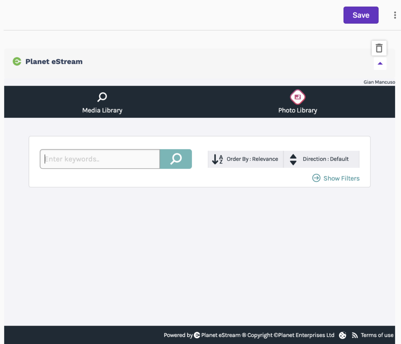
Task: Click the pink Photo Library icon
Action: tap(298, 97)
